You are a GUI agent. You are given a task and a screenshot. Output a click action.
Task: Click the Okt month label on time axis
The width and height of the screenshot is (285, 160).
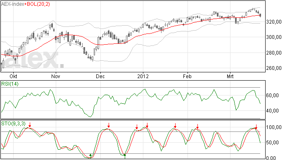click(x=13, y=76)
